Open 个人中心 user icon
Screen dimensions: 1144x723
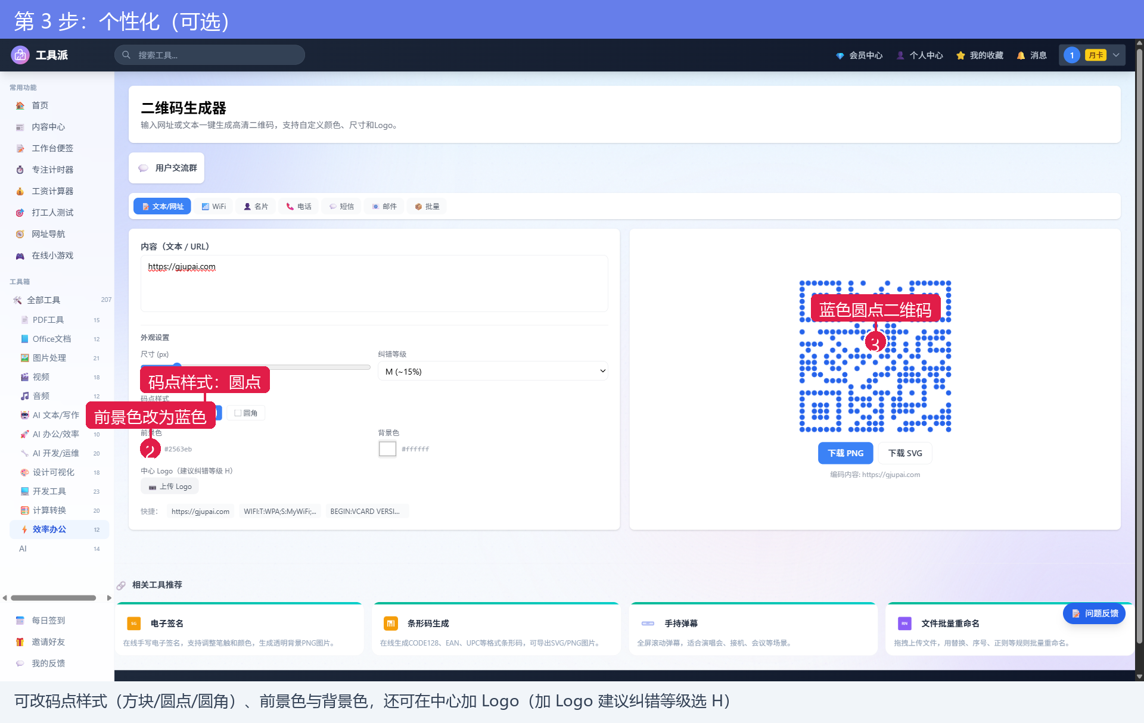(900, 55)
